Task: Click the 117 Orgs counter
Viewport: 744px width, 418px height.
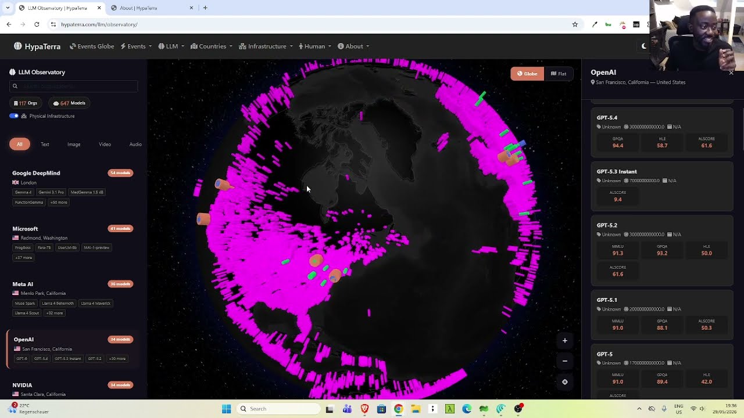Action: (x=26, y=103)
